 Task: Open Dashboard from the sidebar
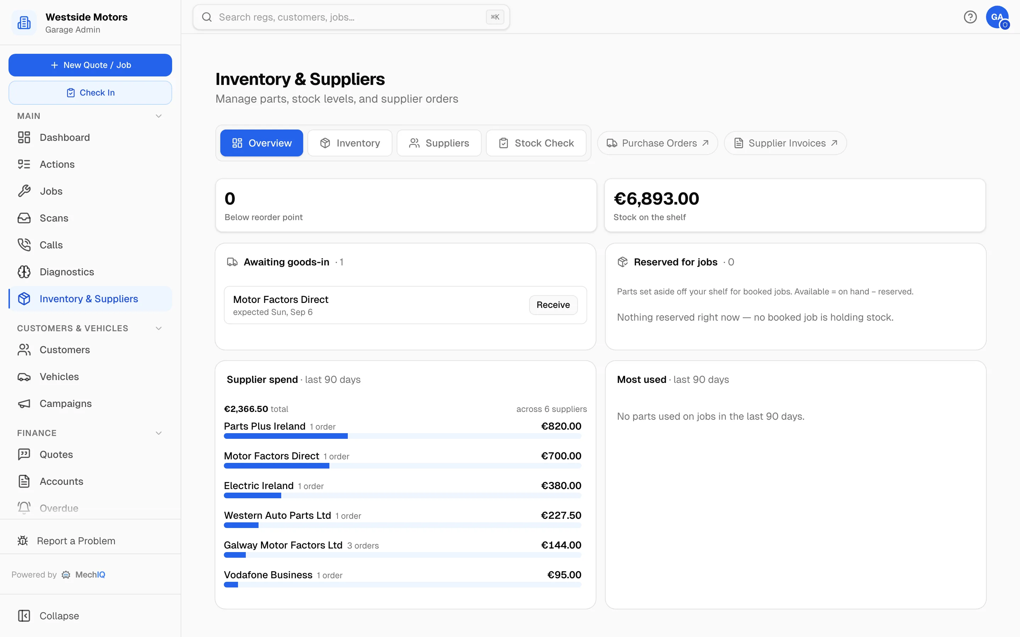(90, 137)
